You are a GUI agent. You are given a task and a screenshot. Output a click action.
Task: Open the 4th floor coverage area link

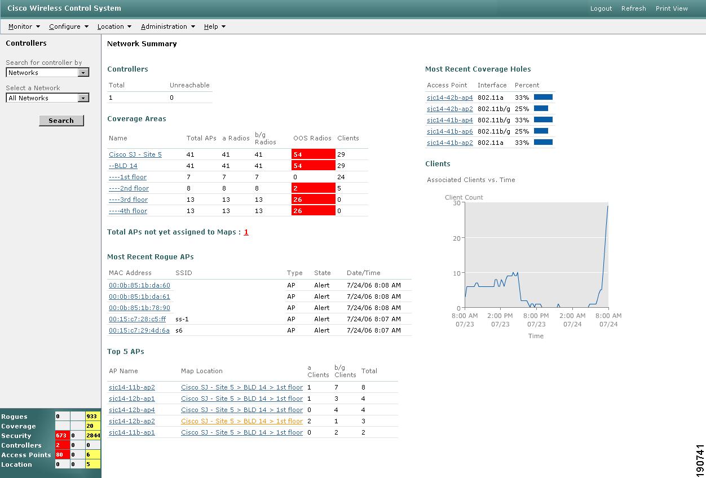click(128, 211)
